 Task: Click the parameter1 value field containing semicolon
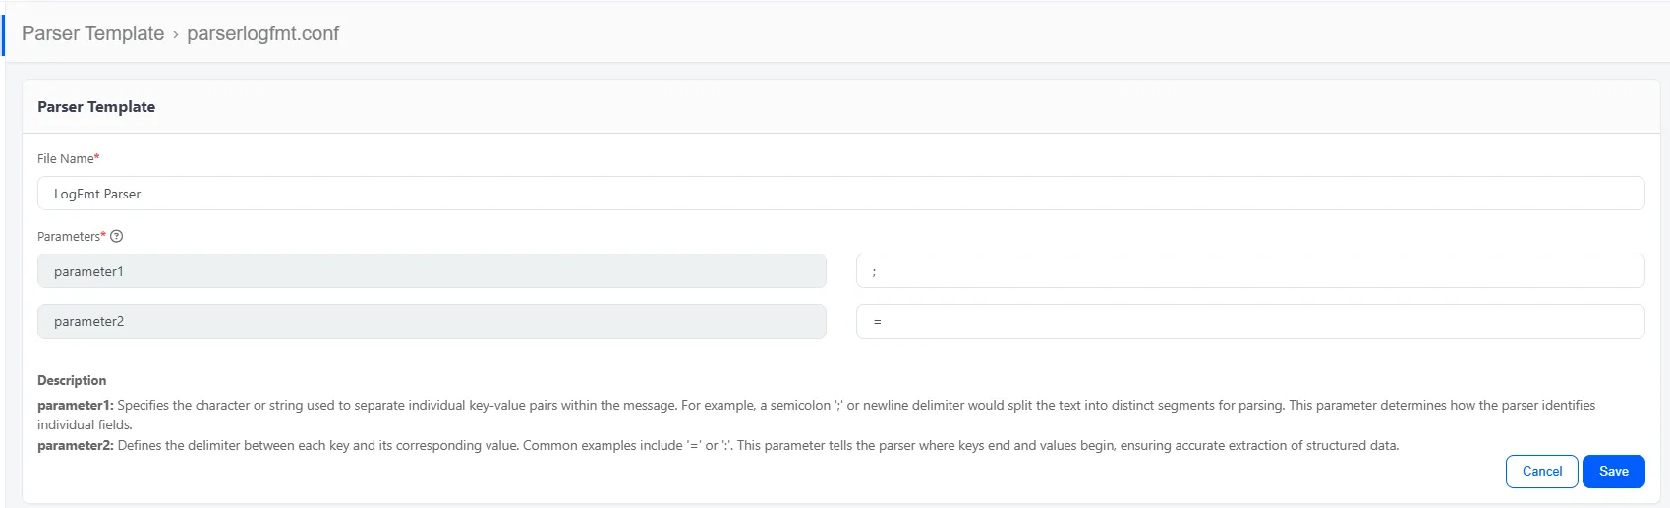click(x=1250, y=271)
